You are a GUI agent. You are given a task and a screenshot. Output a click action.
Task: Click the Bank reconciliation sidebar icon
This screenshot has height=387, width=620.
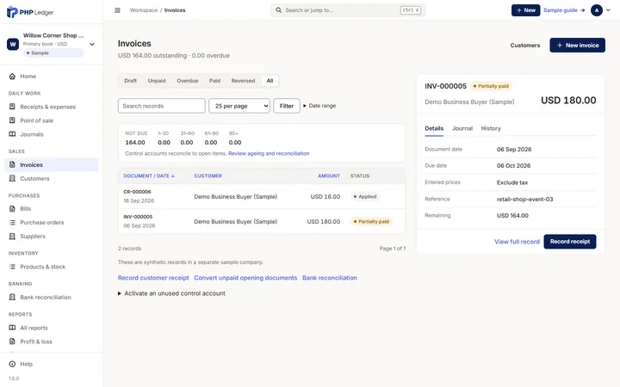[x=12, y=297]
